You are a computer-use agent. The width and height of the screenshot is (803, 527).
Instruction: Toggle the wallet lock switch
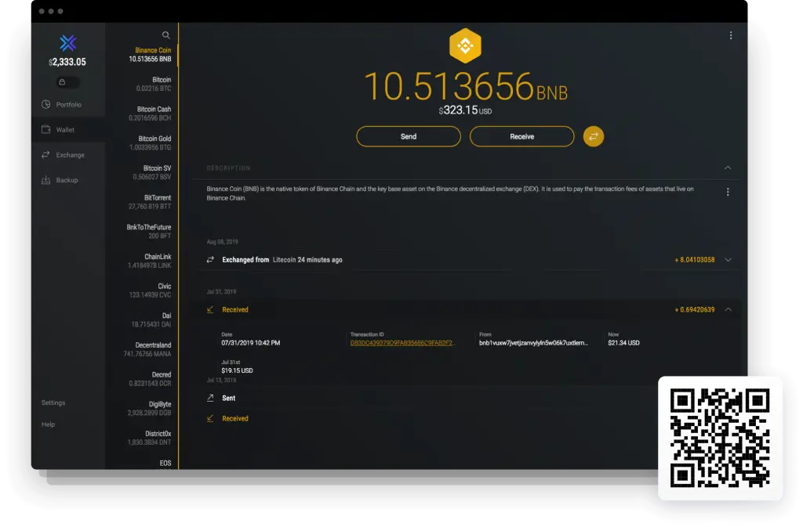67,81
